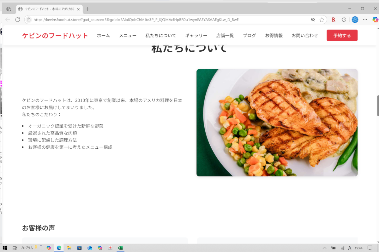Click the page vertical scrollbar thumb
Image resolution: width=379 pixels, height=252 pixels.
coord(378,106)
